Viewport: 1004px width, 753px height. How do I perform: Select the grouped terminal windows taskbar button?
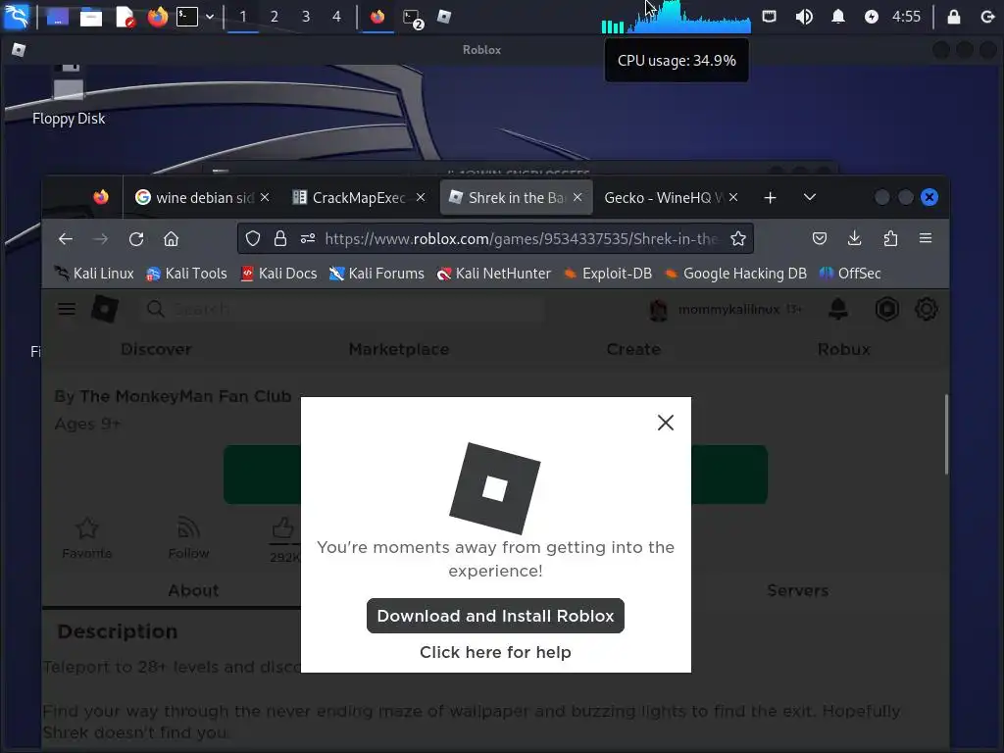click(x=413, y=18)
